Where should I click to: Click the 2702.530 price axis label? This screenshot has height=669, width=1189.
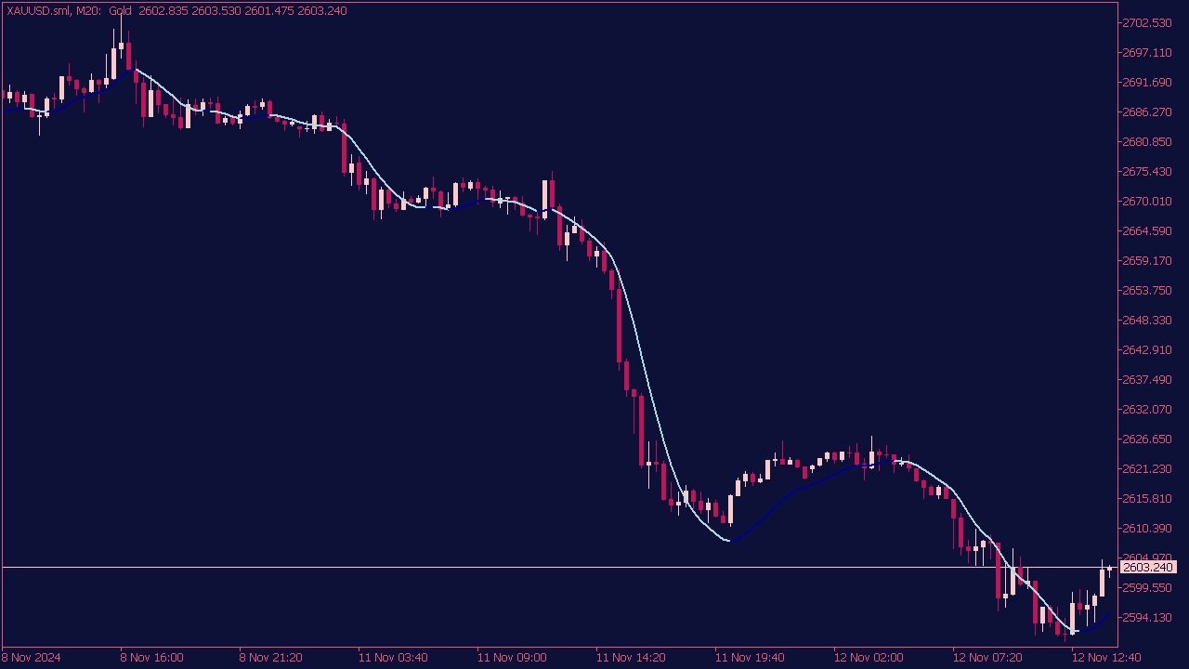(x=1148, y=22)
